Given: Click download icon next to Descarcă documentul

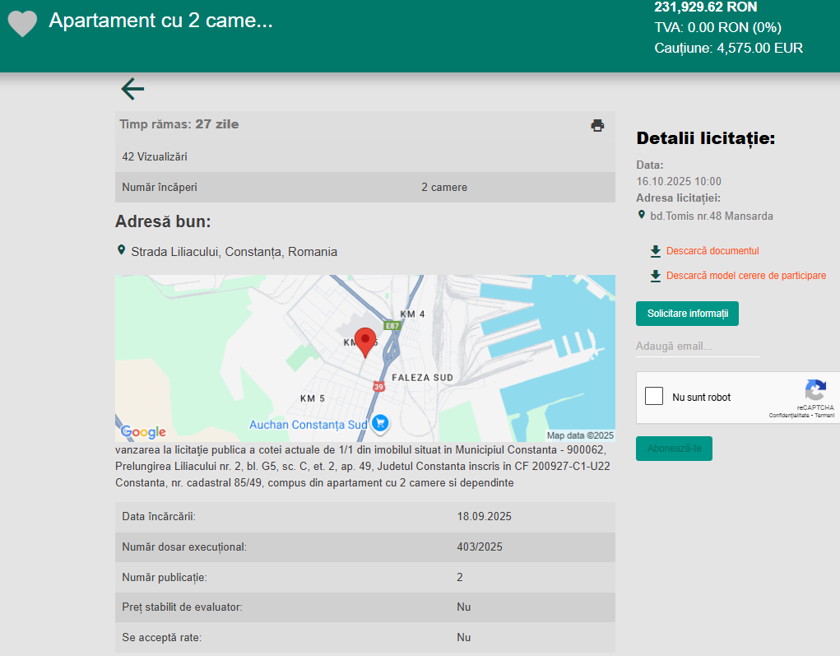Looking at the screenshot, I should [655, 251].
